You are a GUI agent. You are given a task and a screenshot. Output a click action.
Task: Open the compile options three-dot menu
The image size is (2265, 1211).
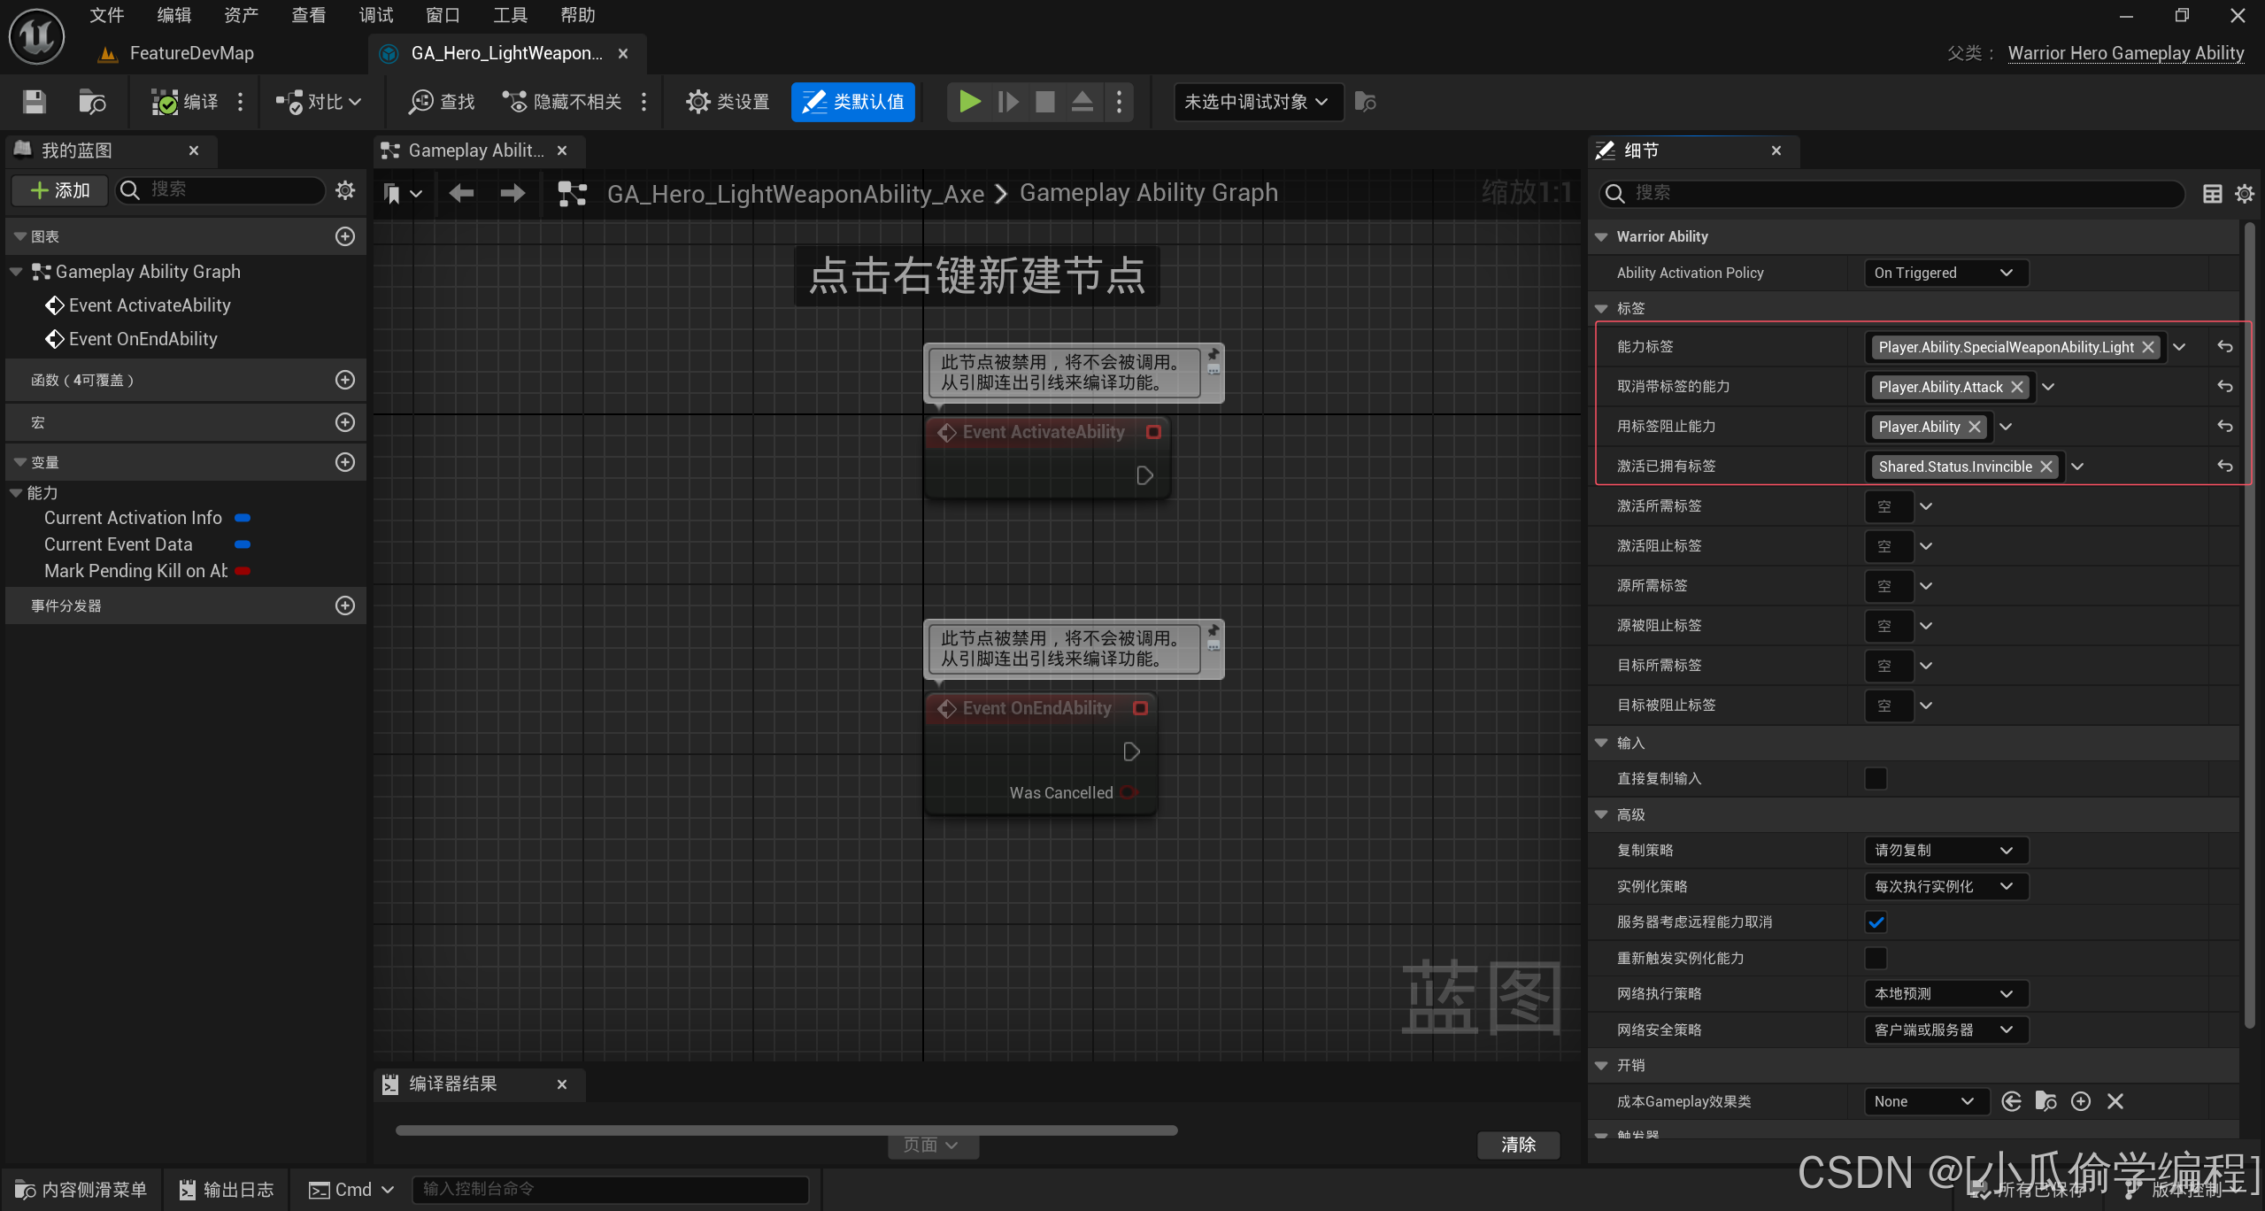[240, 102]
